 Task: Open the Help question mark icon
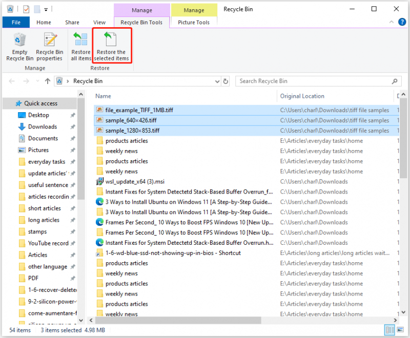tap(402, 22)
